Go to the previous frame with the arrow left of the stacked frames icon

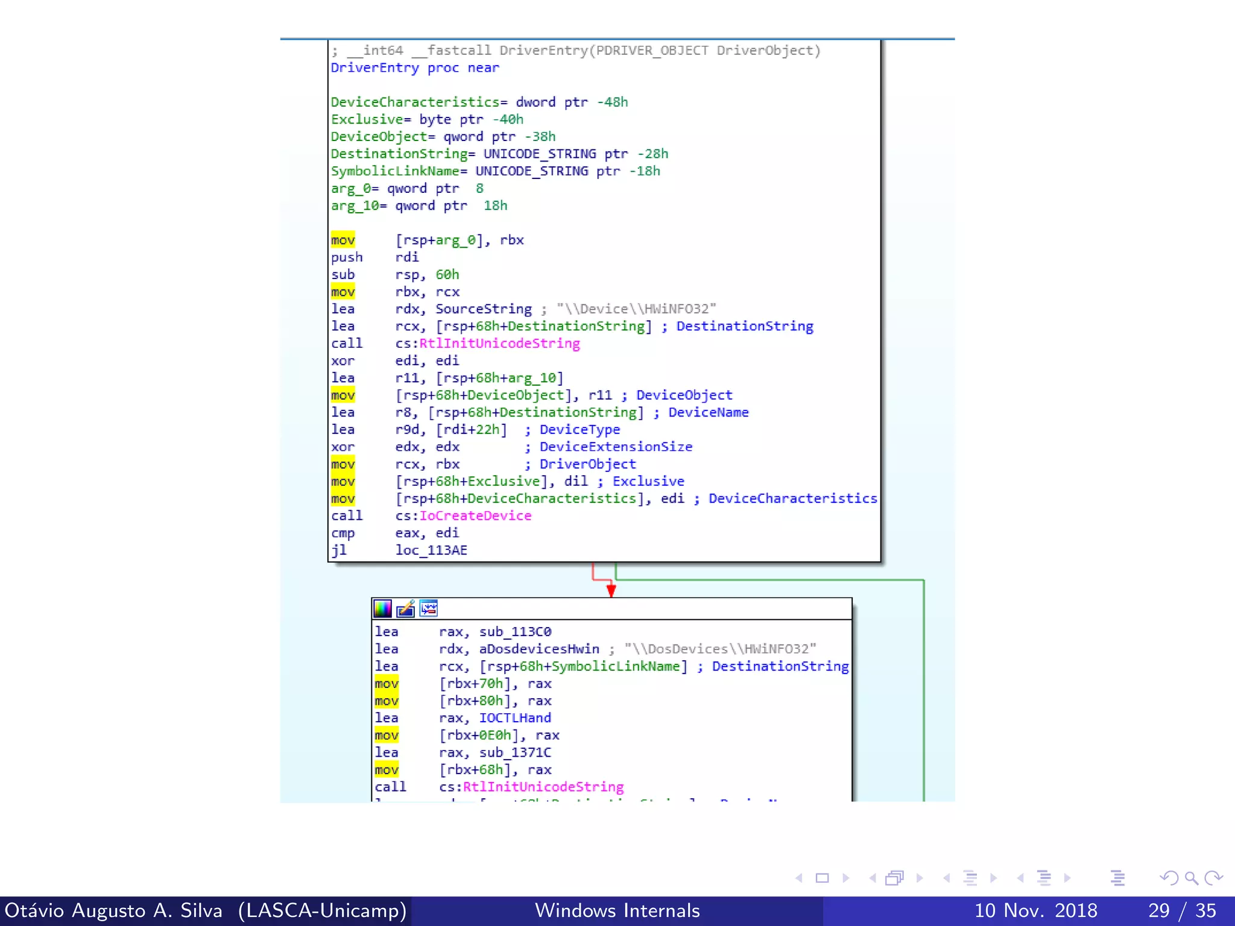coord(872,878)
